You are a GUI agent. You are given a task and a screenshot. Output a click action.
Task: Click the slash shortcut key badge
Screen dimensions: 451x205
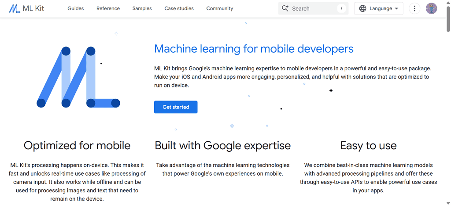[341, 9]
